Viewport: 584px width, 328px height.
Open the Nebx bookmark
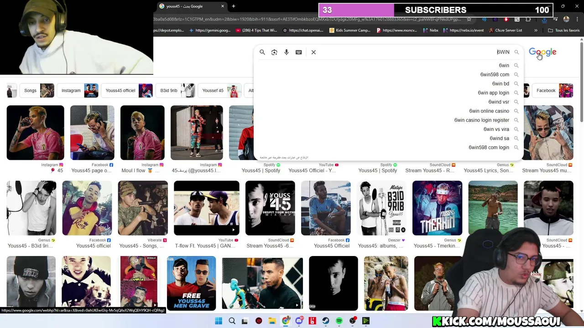click(x=430, y=31)
